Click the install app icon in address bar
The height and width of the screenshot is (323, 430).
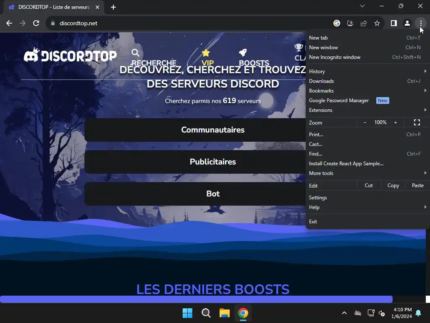[350, 24]
